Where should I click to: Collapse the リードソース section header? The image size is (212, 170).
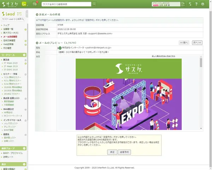tap(24, 55)
